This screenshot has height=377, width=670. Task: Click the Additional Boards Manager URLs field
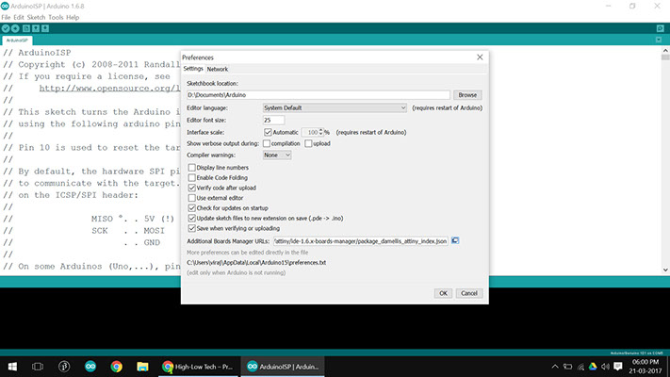361,241
